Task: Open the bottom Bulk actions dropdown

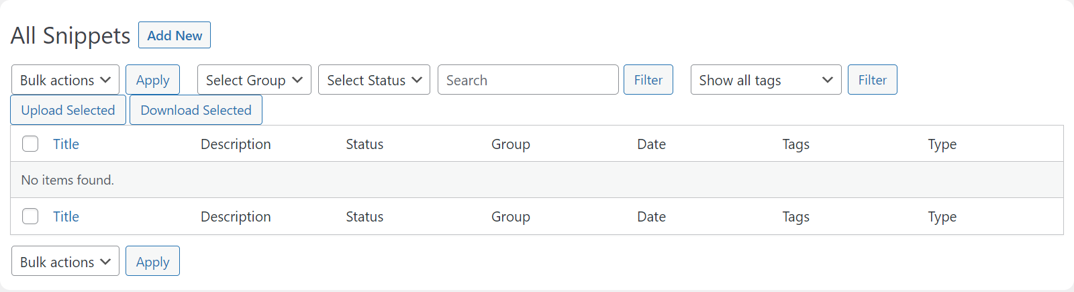Action: point(65,262)
